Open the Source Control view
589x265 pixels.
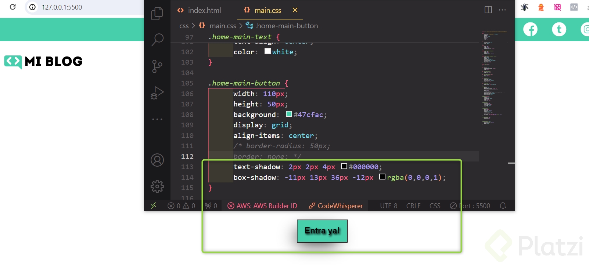(157, 66)
